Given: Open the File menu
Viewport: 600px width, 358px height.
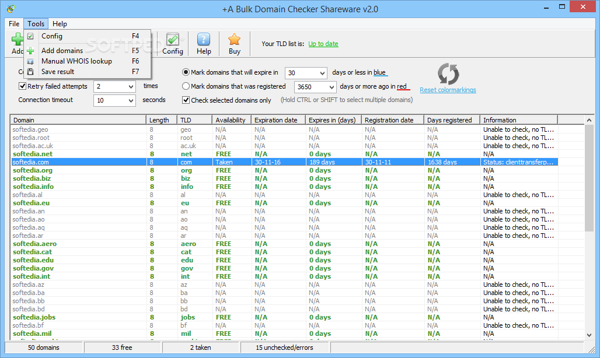Looking at the screenshot, I should coord(14,24).
